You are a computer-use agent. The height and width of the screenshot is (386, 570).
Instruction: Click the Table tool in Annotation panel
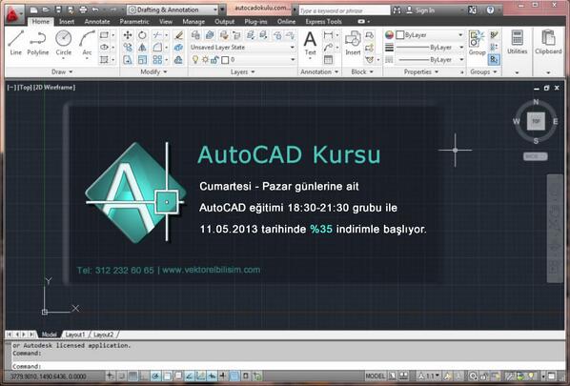(328, 60)
